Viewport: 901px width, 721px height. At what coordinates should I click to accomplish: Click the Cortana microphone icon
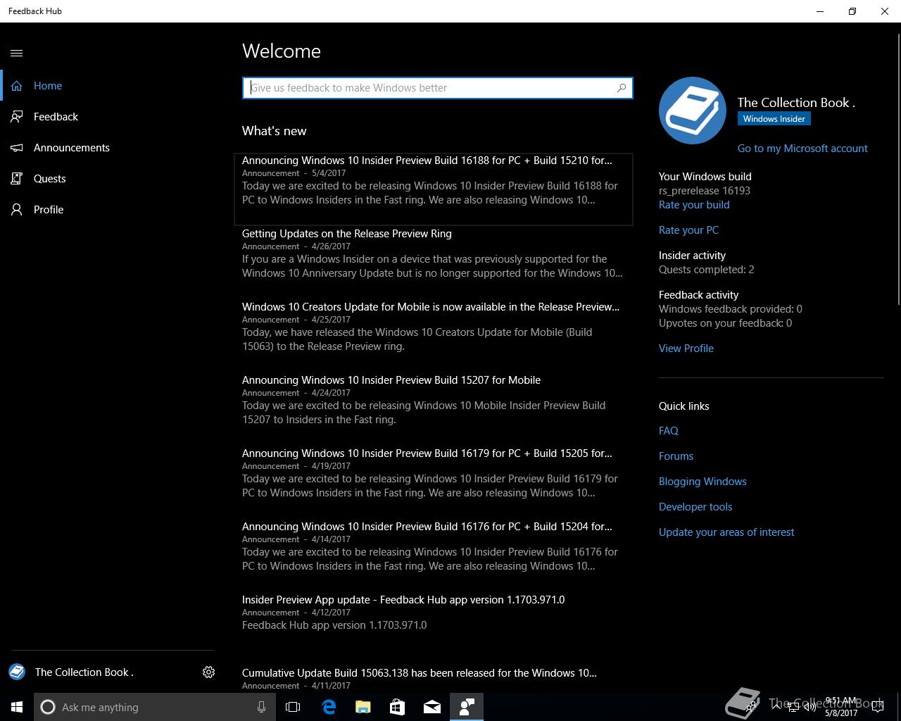(261, 707)
